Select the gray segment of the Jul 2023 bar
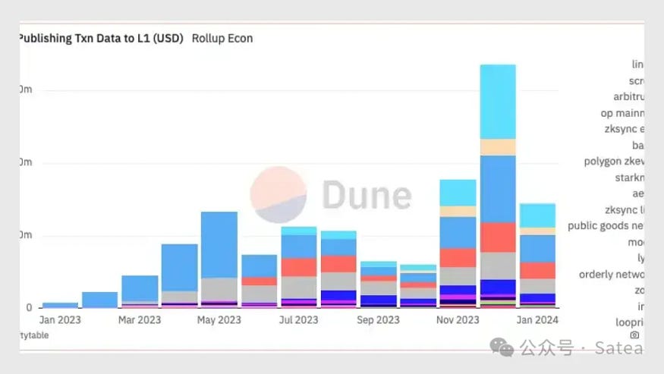 pyautogui.click(x=298, y=288)
